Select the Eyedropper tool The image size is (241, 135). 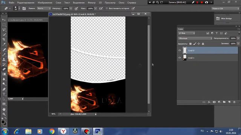4,44
